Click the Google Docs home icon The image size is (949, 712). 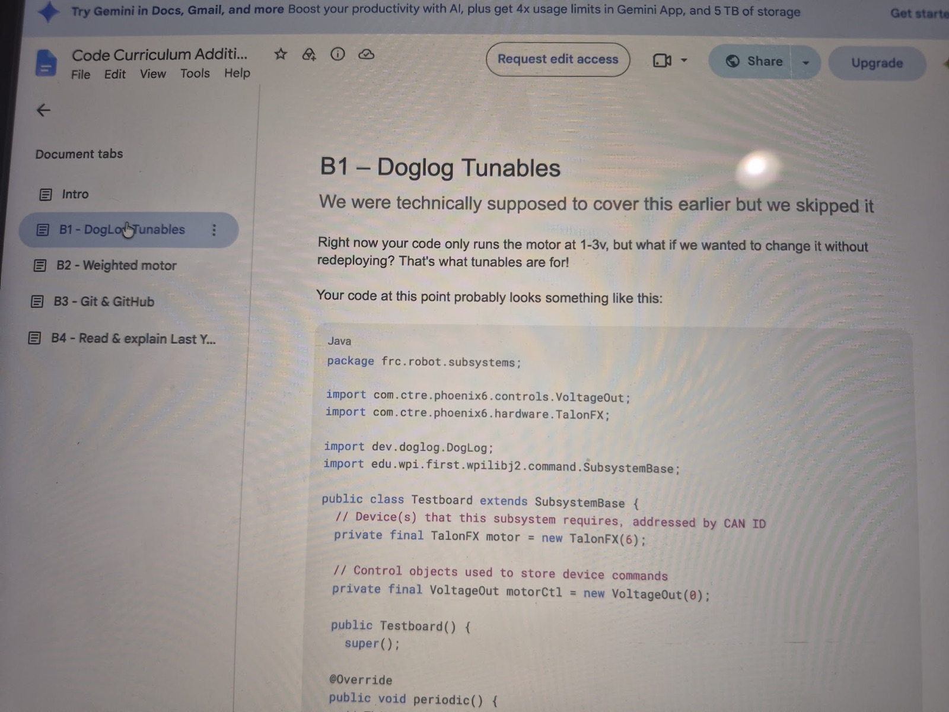click(46, 62)
